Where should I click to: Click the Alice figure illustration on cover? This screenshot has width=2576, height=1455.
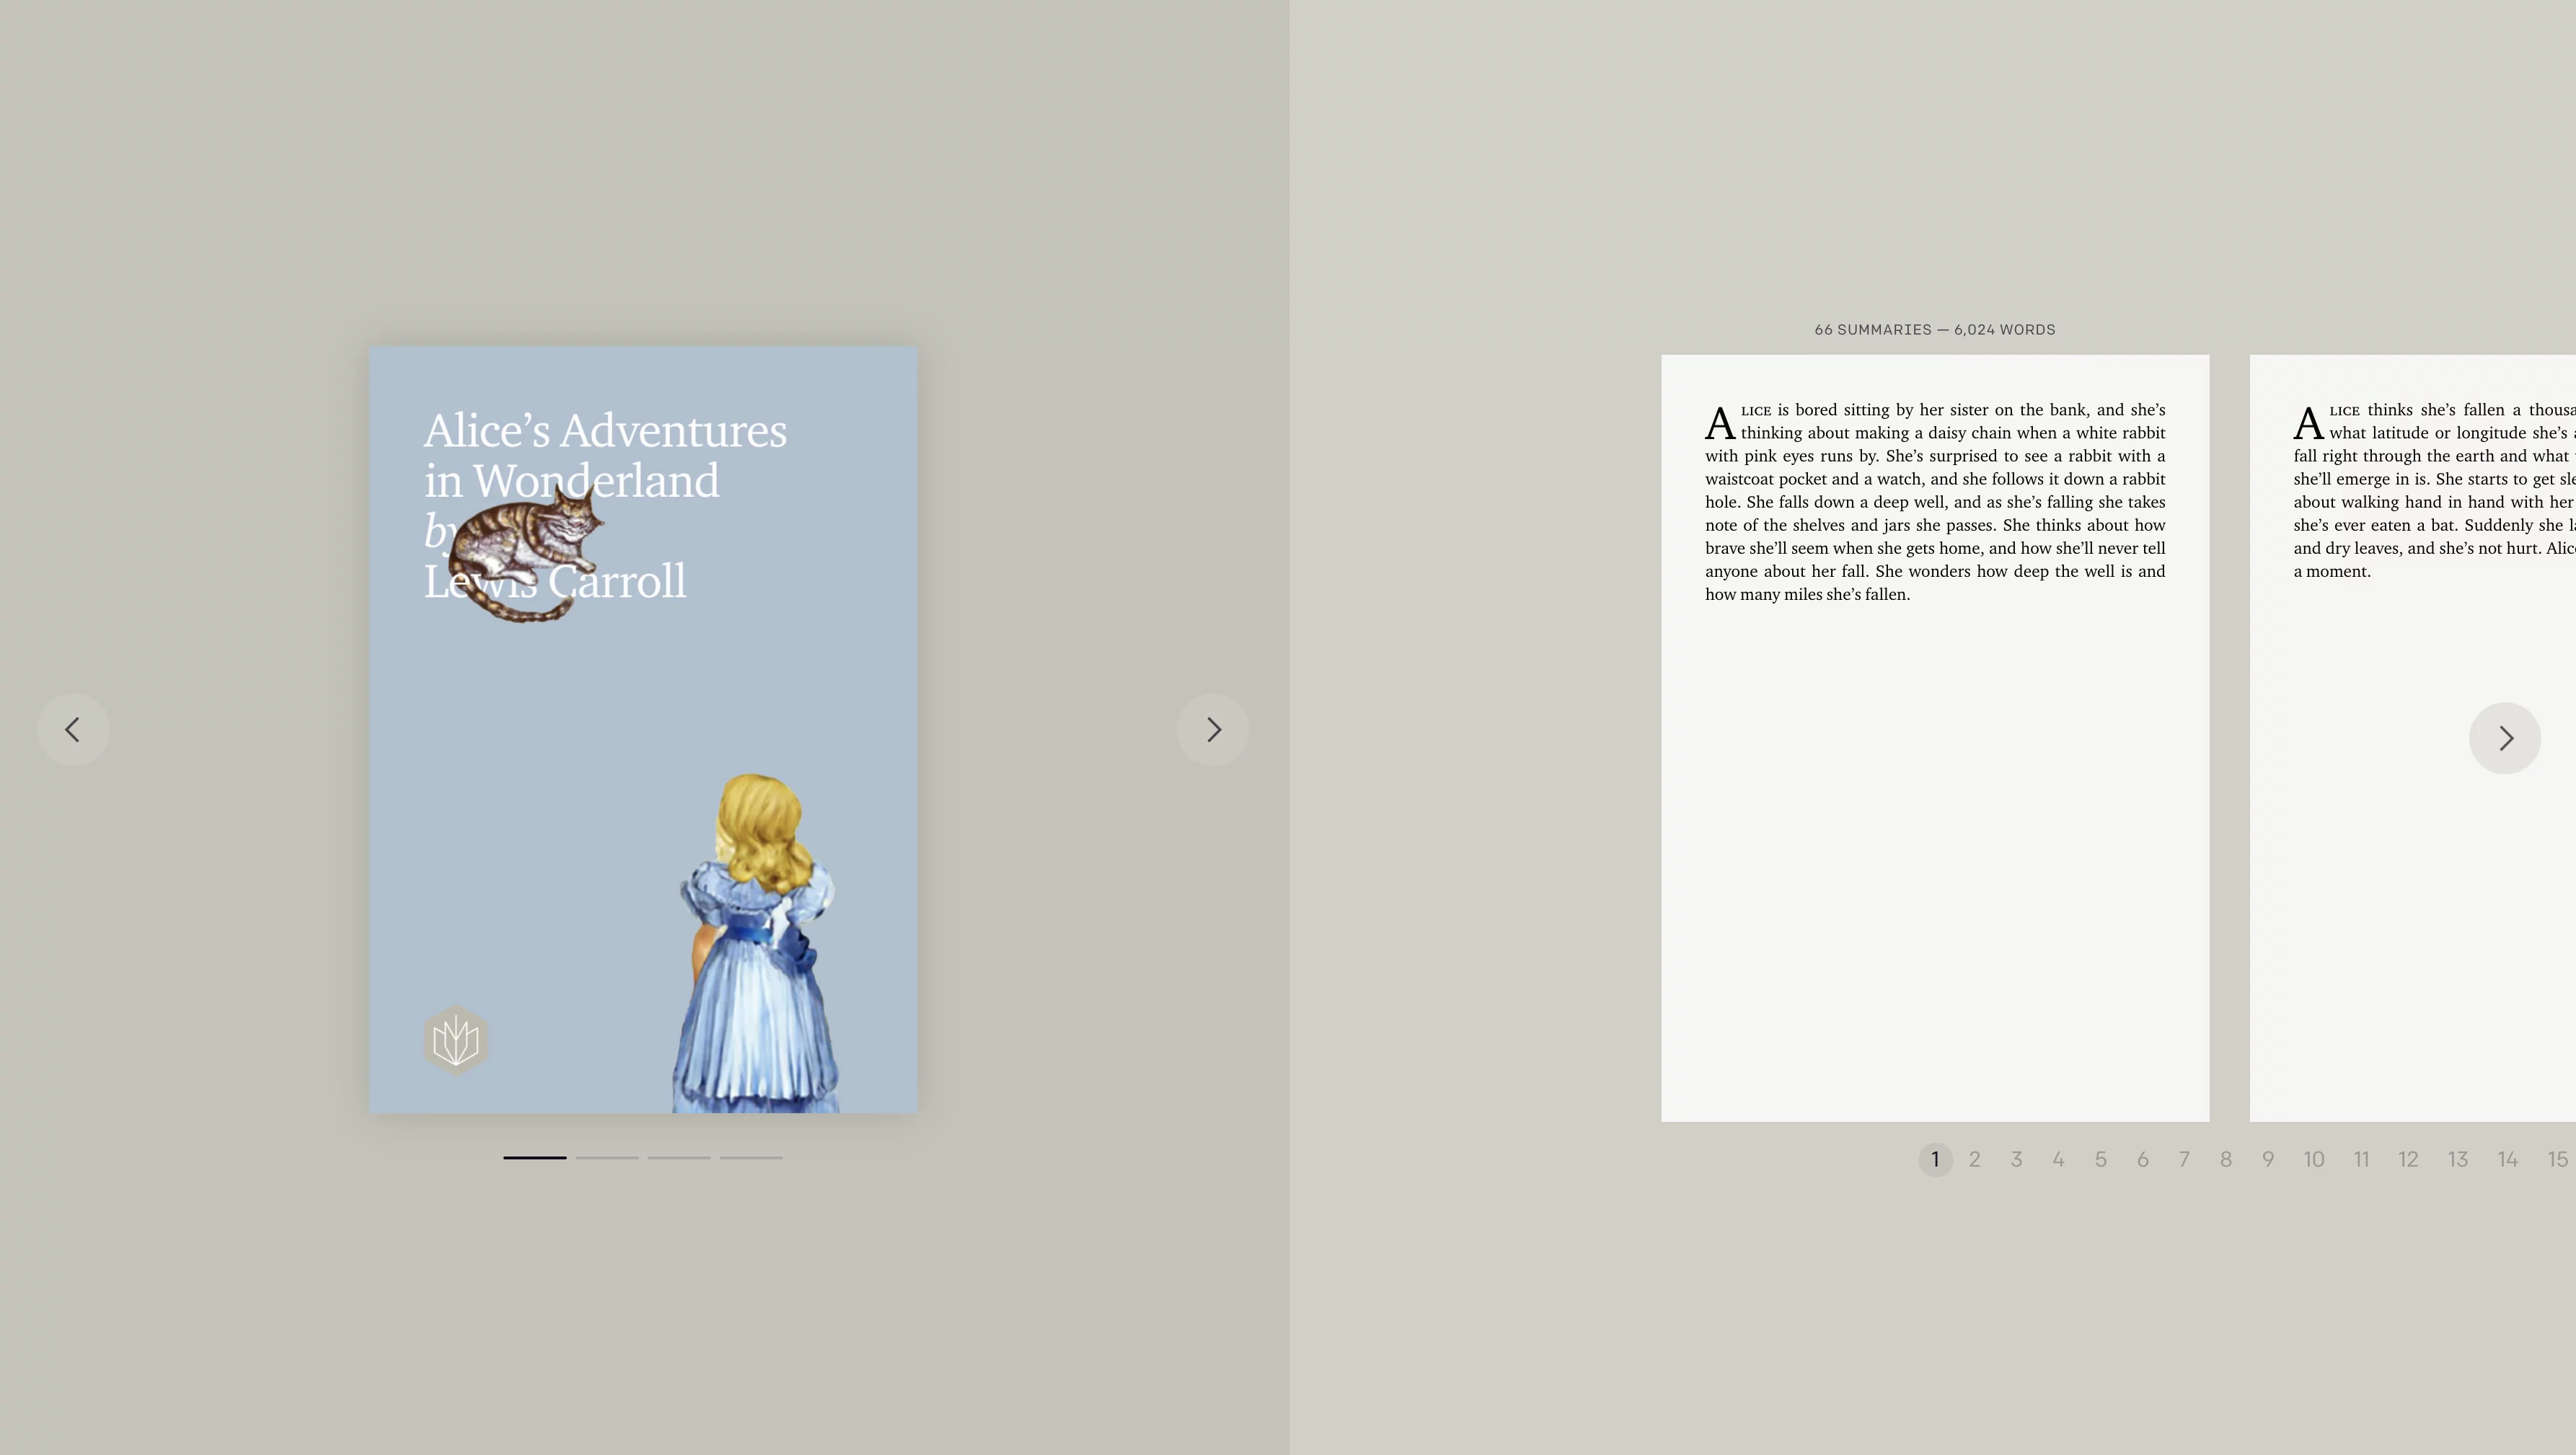pyautogui.click(x=757, y=942)
